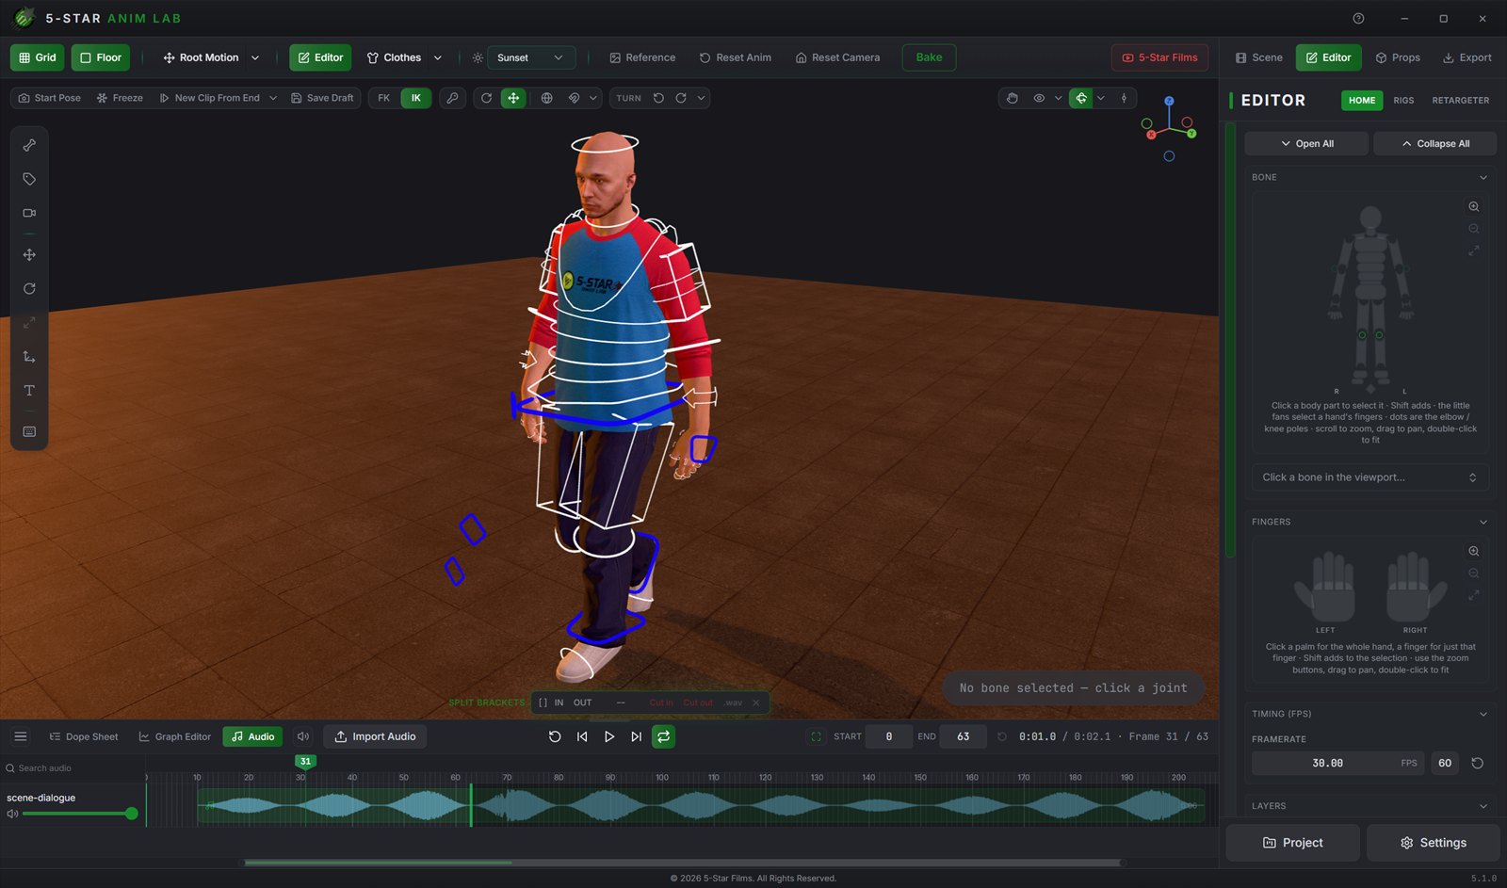Zoom in on the bone picker diagram
The width and height of the screenshot is (1507, 888).
point(1474,207)
